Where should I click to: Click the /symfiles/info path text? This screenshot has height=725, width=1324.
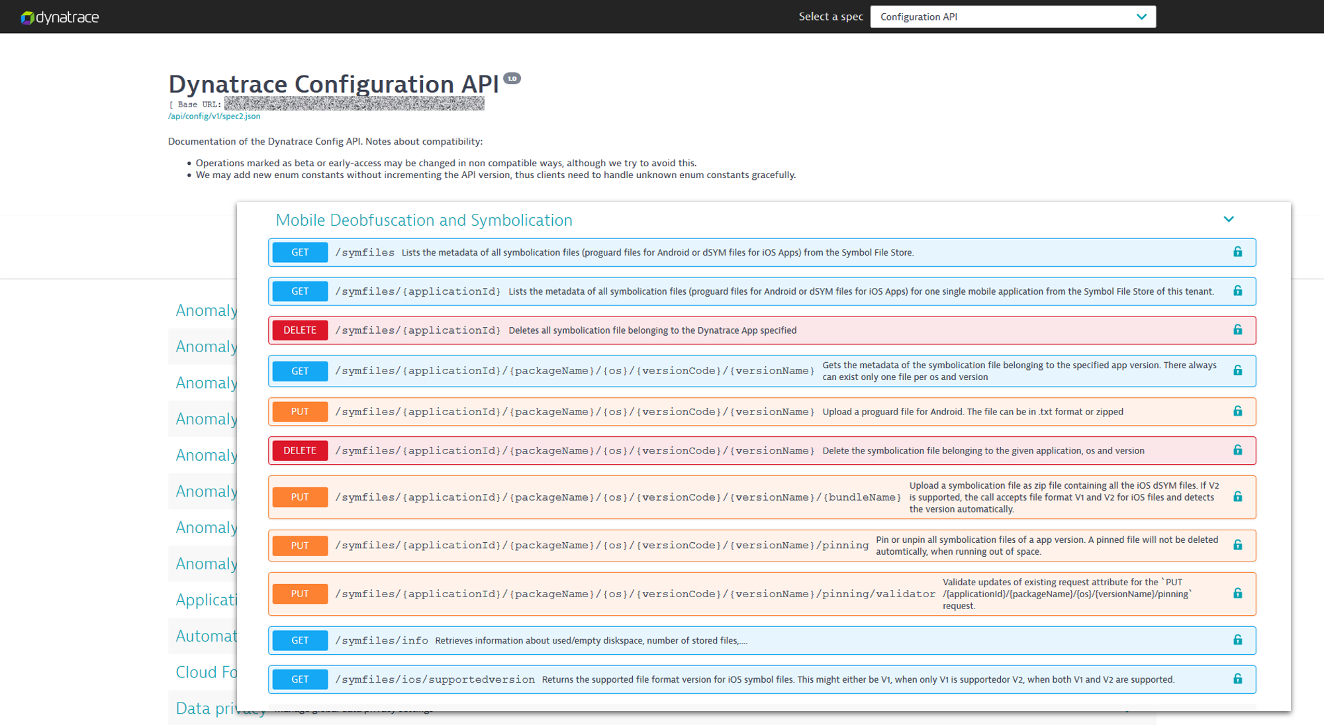381,640
